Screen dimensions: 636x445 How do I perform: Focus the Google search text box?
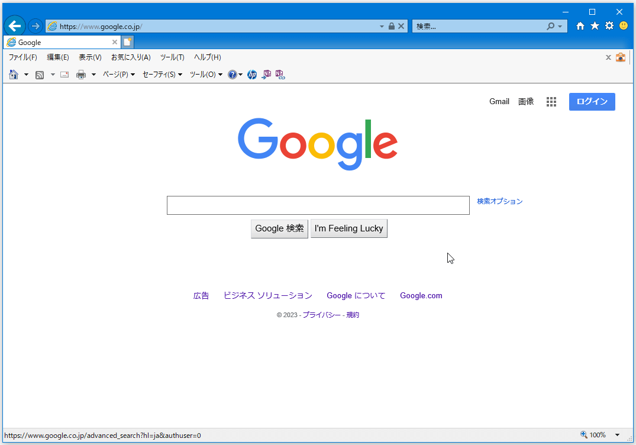pos(318,205)
